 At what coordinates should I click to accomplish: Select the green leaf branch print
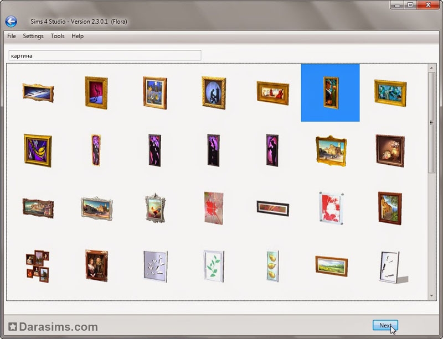pyautogui.click(x=214, y=266)
